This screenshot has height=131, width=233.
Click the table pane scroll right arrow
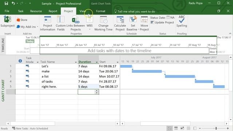[117, 123]
